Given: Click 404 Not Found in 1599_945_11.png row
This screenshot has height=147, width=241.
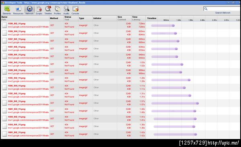Looking at the screenshot, I should (x=69, y=72).
